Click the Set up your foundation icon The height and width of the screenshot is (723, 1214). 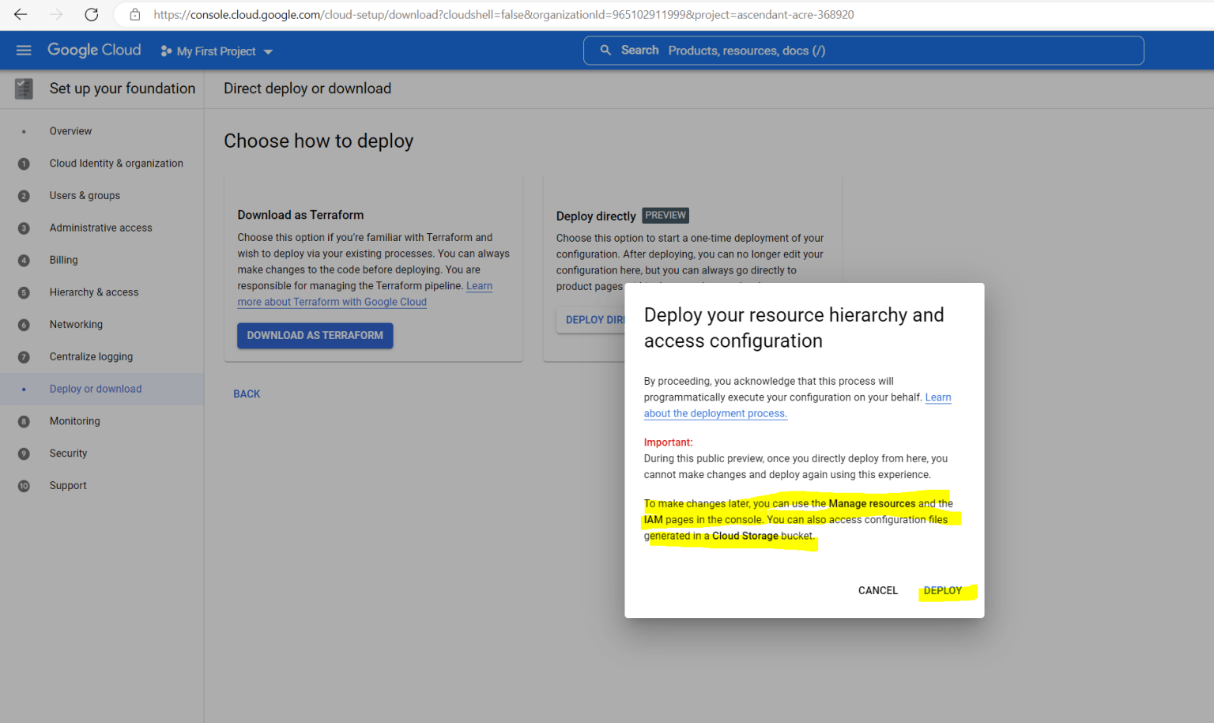(23, 88)
